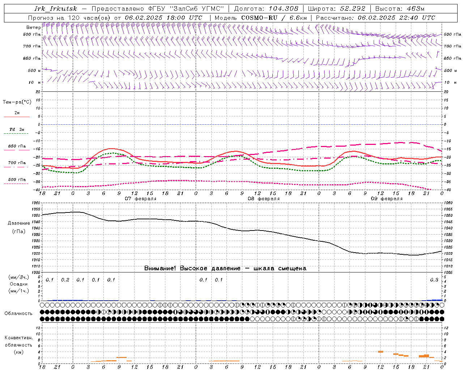This screenshot has width=463, height=370.
Task: Click the "(мм/1ч.)" precipitation unit label
Action: [19, 291]
